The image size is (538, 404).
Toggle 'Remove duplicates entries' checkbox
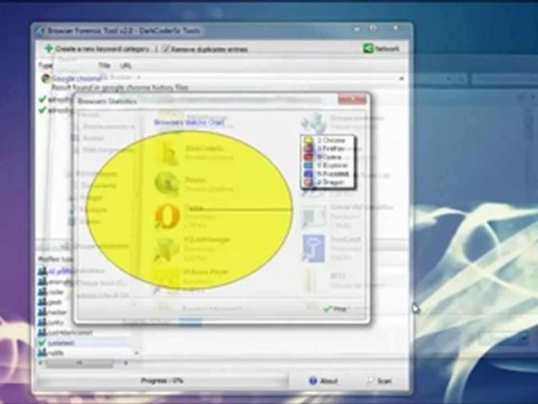(167, 49)
